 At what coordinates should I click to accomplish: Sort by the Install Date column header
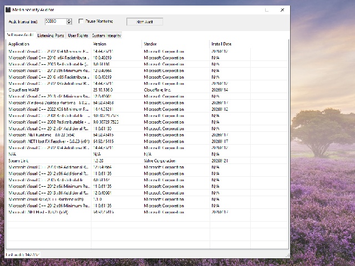230,44
